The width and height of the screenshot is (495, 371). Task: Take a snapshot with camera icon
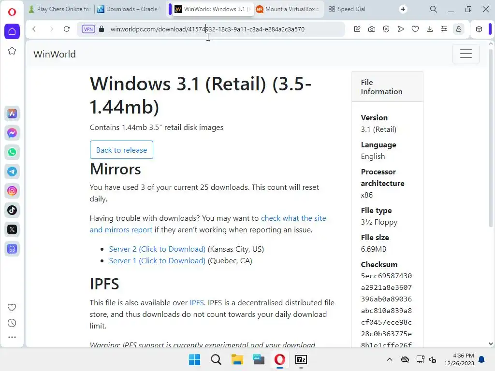click(x=372, y=29)
